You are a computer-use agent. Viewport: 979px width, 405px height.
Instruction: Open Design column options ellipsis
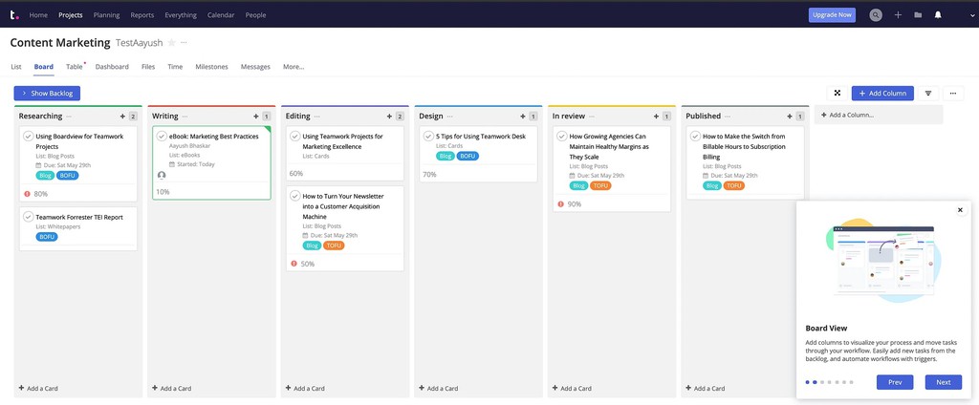[x=449, y=117]
